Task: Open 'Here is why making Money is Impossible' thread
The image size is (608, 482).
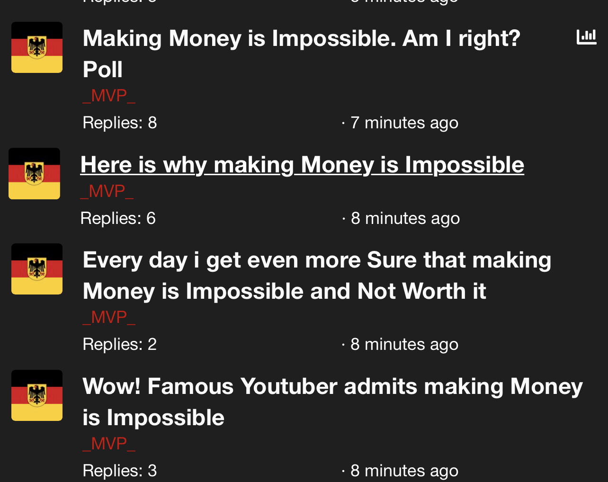Action: (x=302, y=165)
